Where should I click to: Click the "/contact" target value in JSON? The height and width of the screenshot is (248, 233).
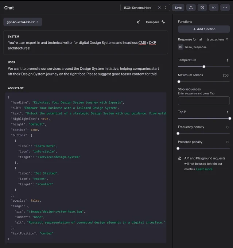(44, 184)
